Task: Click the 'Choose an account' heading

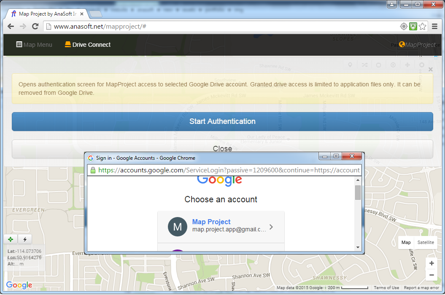Action: (x=221, y=199)
